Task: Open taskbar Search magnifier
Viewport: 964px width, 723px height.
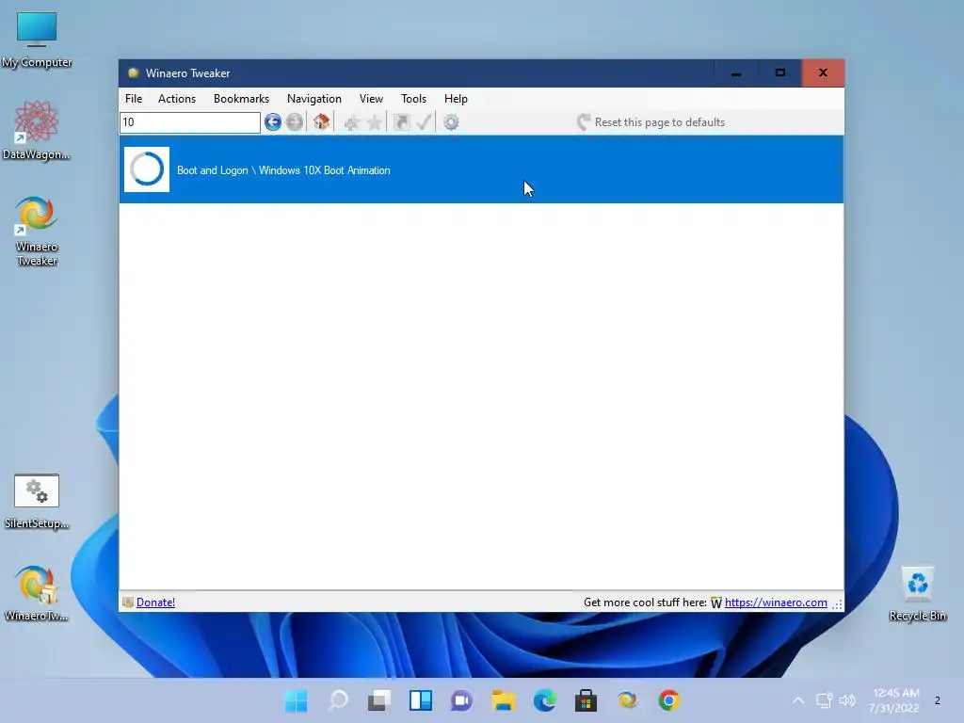Action: (338, 700)
